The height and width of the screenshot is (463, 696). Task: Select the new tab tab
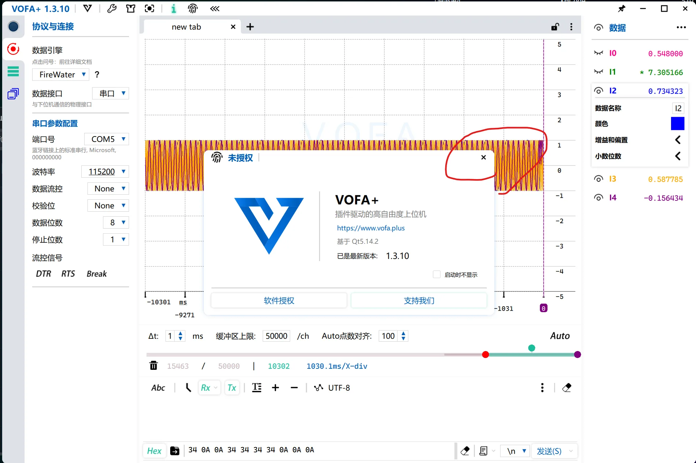click(x=186, y=27)
